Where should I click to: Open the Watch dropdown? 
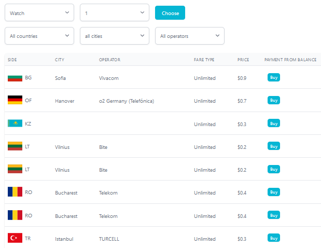39,13
